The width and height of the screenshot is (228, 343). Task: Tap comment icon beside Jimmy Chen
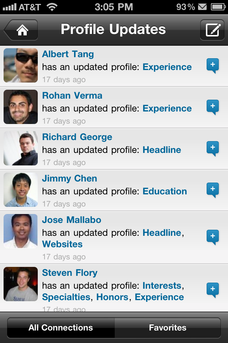213,190
